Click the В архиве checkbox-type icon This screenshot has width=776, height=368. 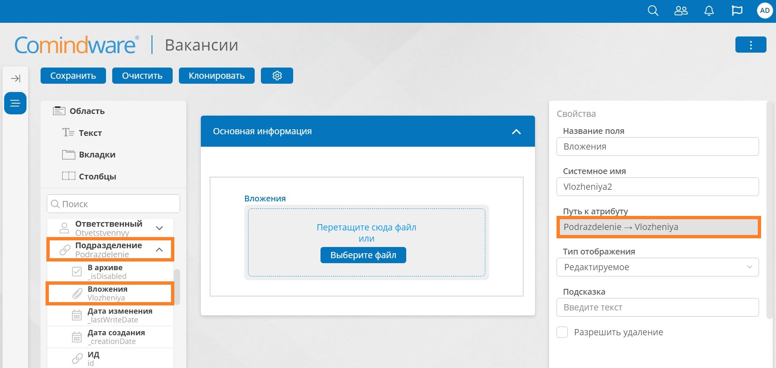(x=77, y=271)
